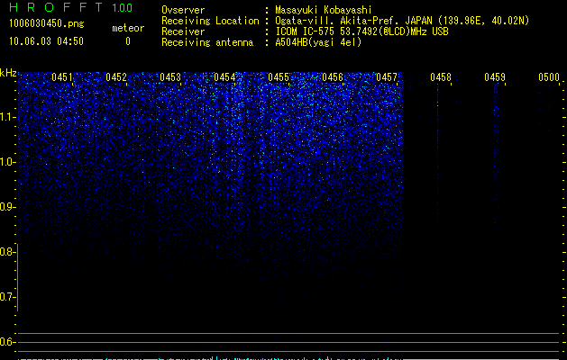Viewport: 567px width, 360px height.
Task: Click the 0500 time marker
Action: pyautogui.click(x=549, y=77)
